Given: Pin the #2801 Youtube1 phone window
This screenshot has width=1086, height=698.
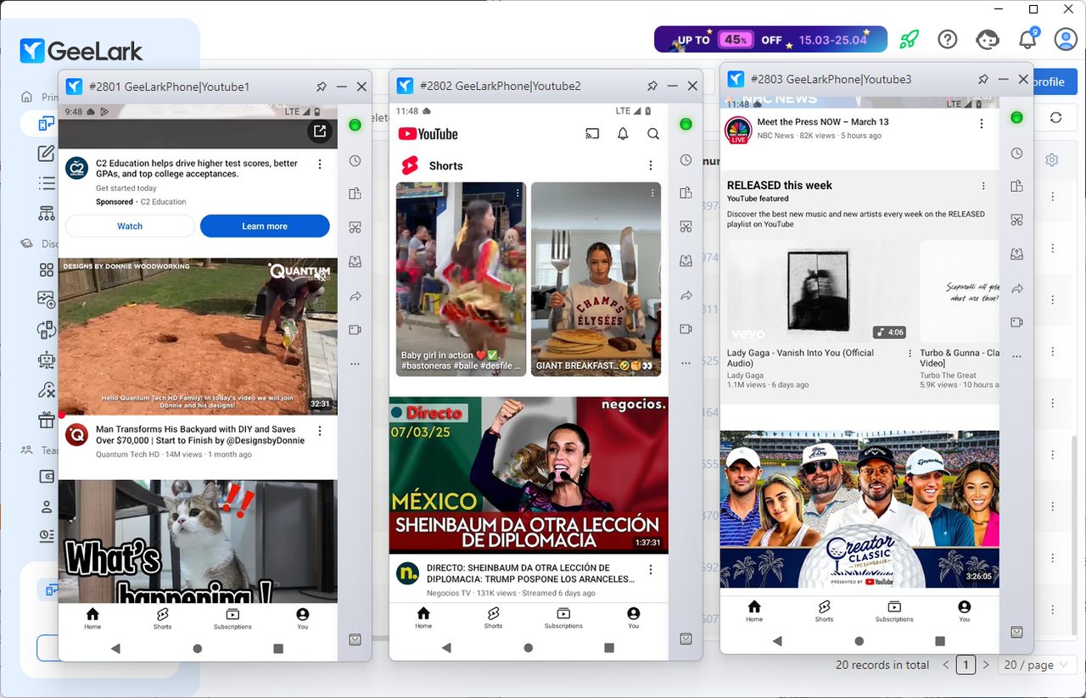Looking at the screenshot, I should click(x=322, y=87).
